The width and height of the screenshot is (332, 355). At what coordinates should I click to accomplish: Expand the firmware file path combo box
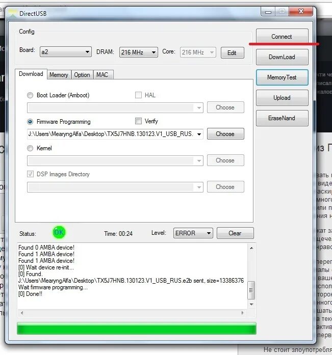[x=199, y=134]
